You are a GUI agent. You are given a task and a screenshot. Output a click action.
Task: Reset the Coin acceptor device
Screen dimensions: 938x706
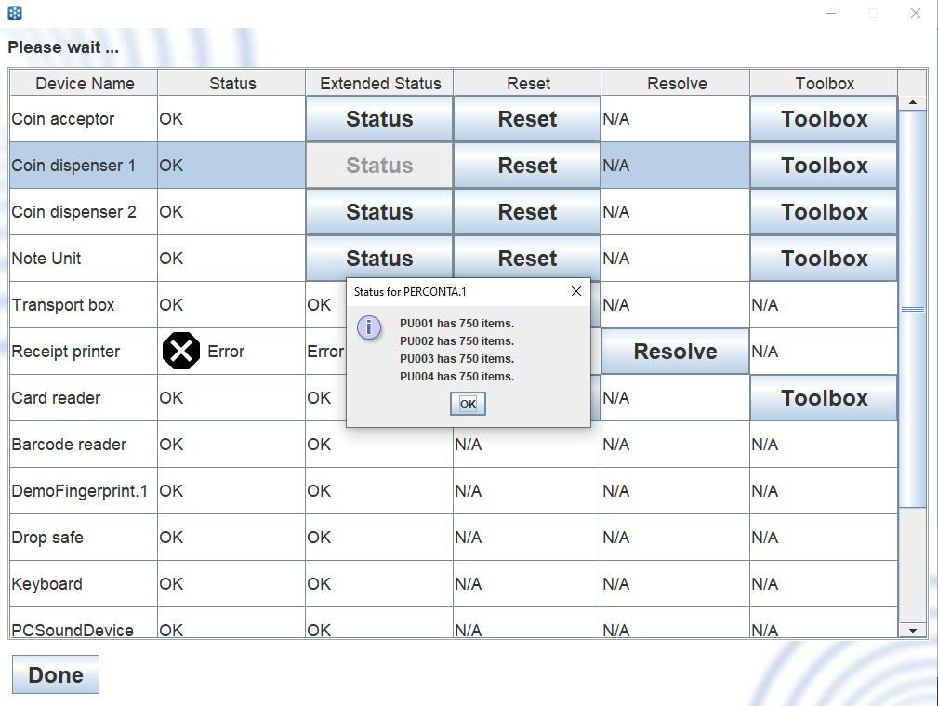click(x=527, y=119)
